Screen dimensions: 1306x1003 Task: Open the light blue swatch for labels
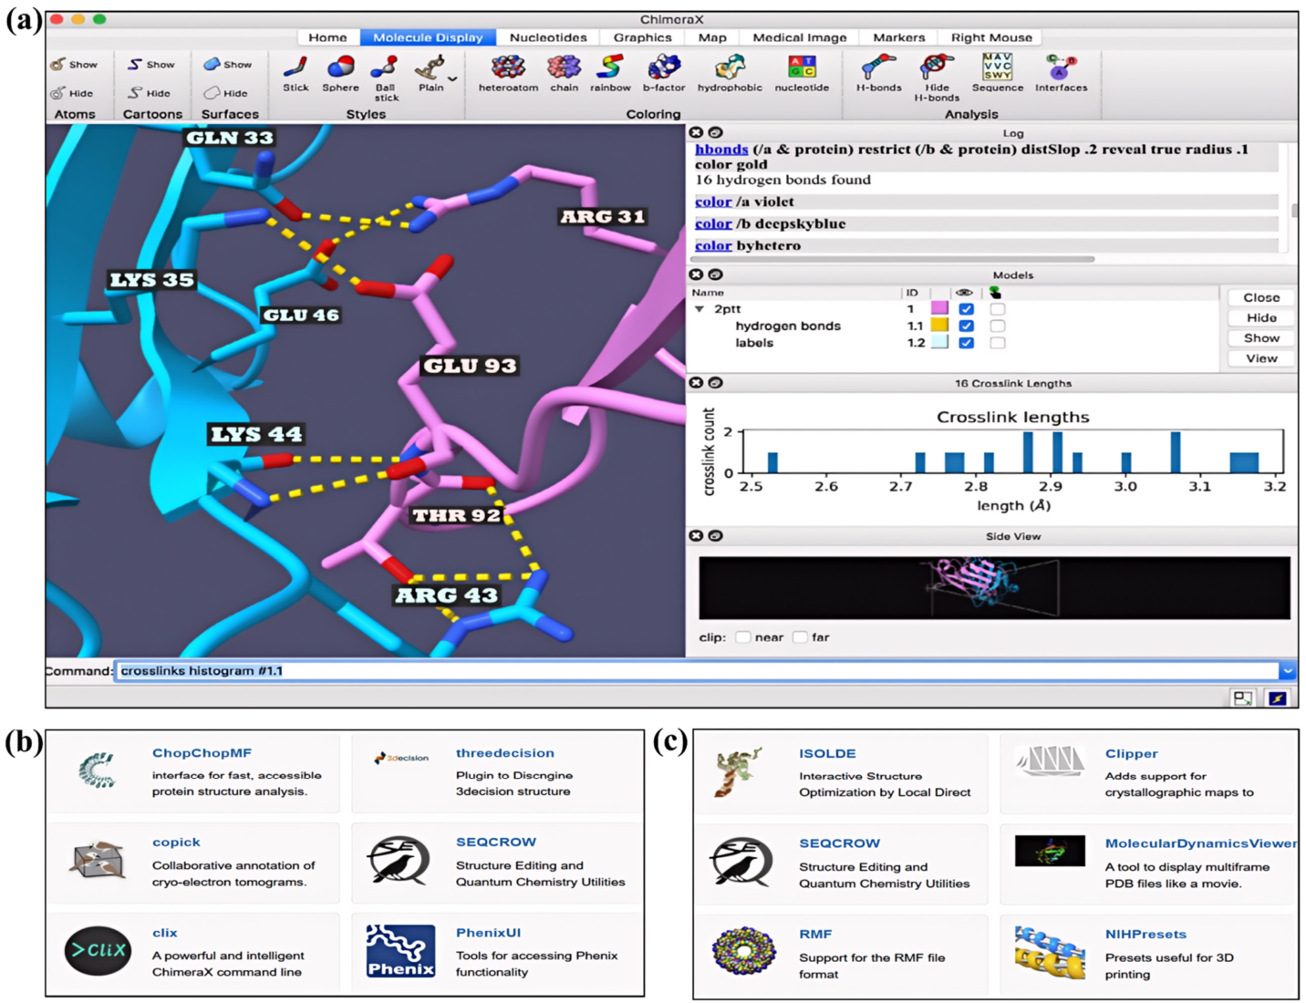939,343
